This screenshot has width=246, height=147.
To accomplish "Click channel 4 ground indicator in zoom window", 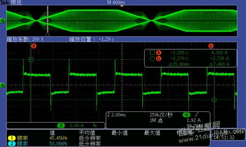I will click(3, 85).
